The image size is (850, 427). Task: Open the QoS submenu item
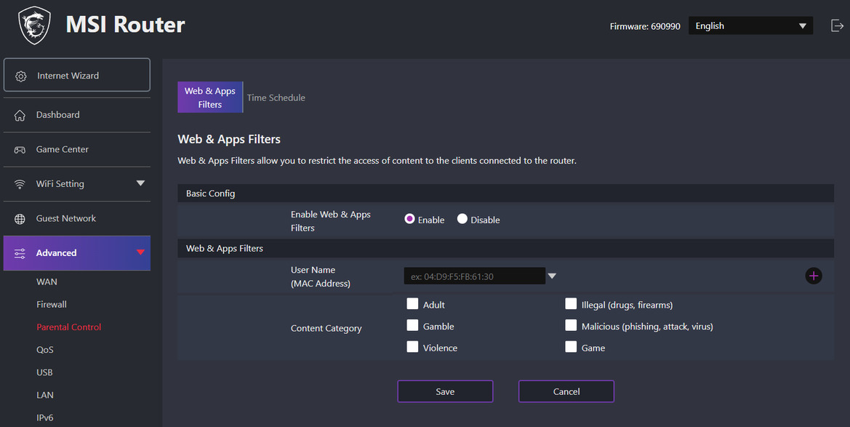[45, 350]
